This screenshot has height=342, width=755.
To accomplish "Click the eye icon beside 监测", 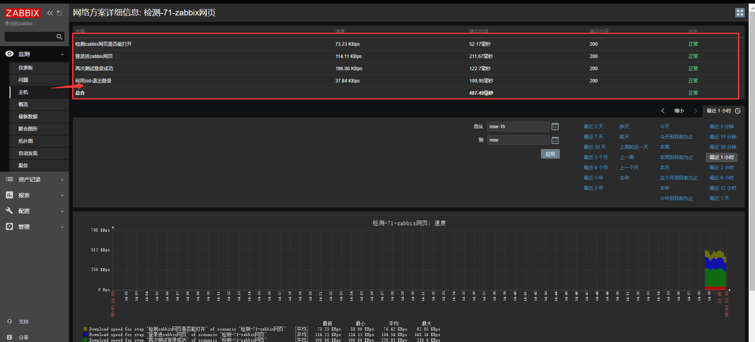I will click(x=9, y=54).
